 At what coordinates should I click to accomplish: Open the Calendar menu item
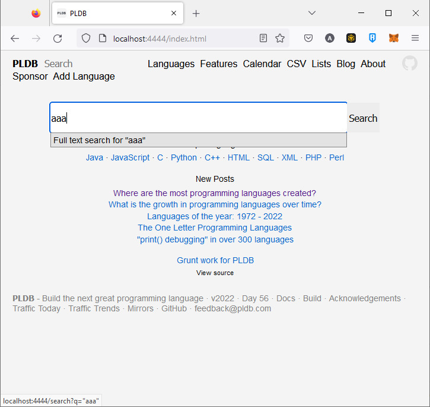[x=262, y=64]
